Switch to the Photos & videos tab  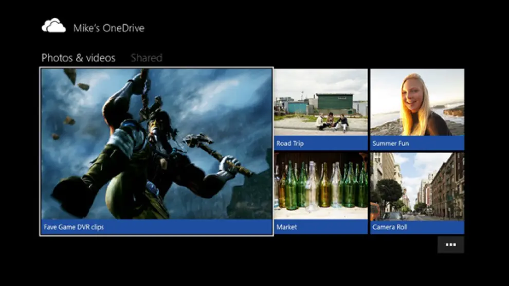pos(78,58)
